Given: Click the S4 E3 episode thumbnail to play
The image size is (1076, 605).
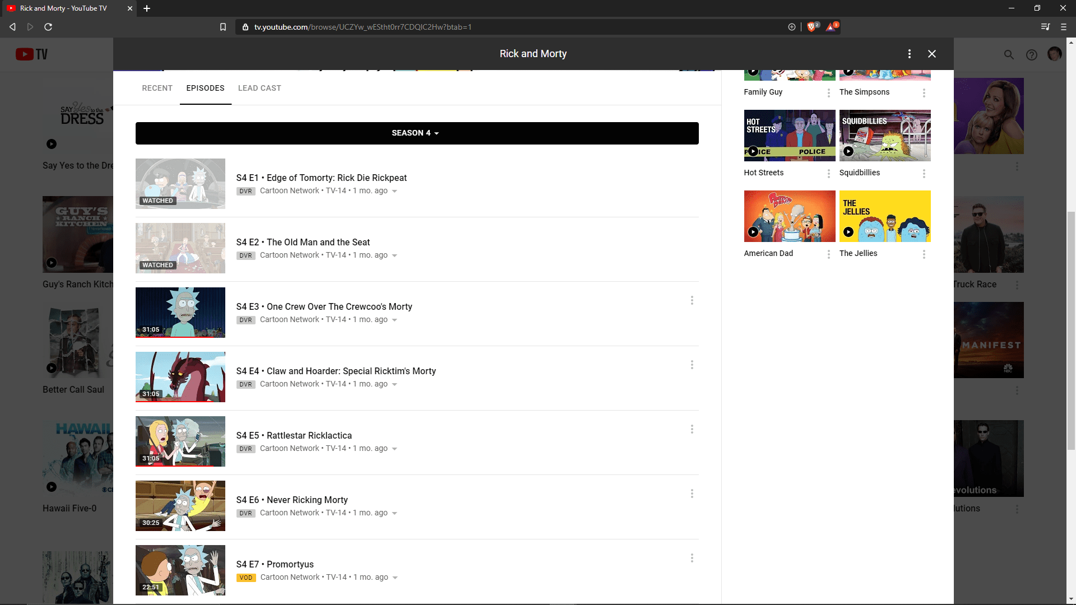Looking at the screenshot, I should point(180,313).
